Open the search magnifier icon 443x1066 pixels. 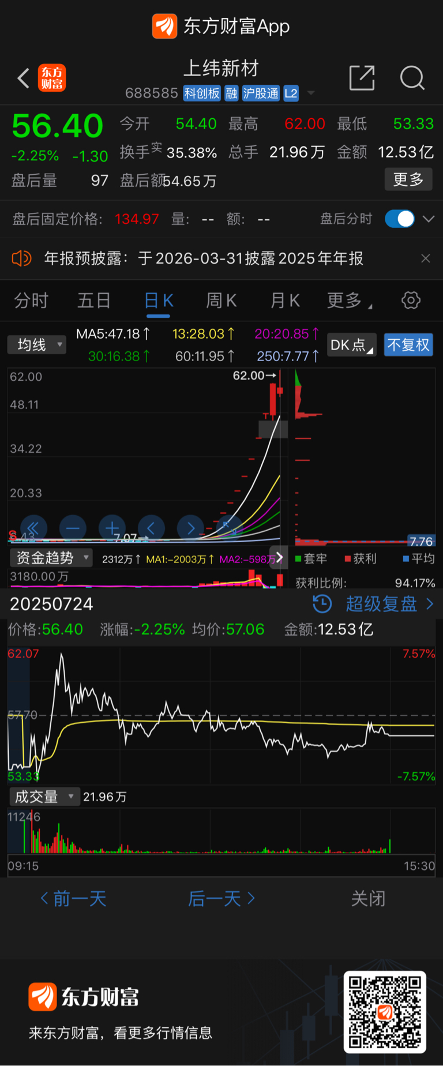point(412,78)
